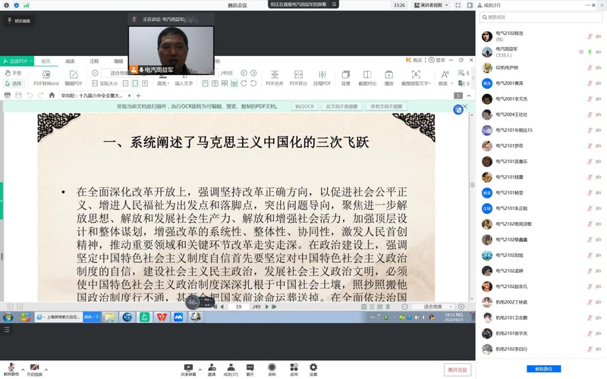
Task: Open the 聊天 chat icon
Action: coord(250,368)
